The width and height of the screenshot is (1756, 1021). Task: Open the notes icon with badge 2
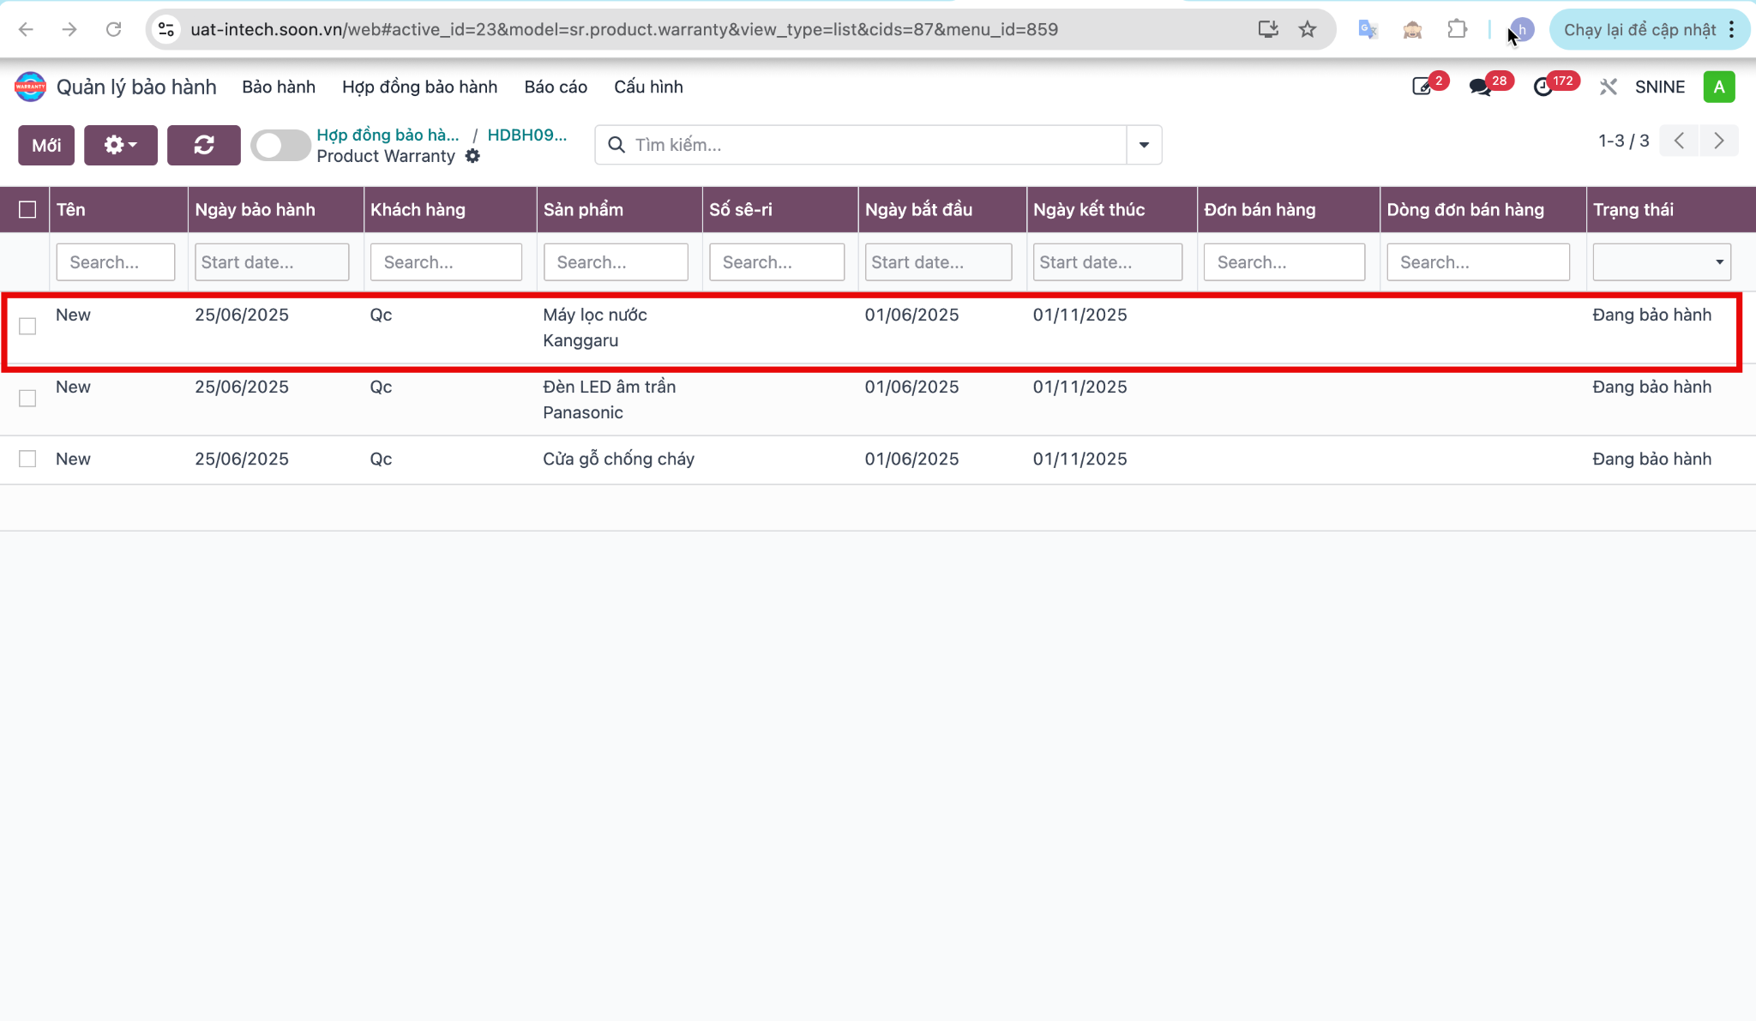tap(1422, 87)
